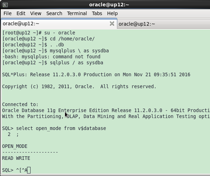Open the File menu
This screenshot has height=176, width=210.
click(x=7, y=13)
